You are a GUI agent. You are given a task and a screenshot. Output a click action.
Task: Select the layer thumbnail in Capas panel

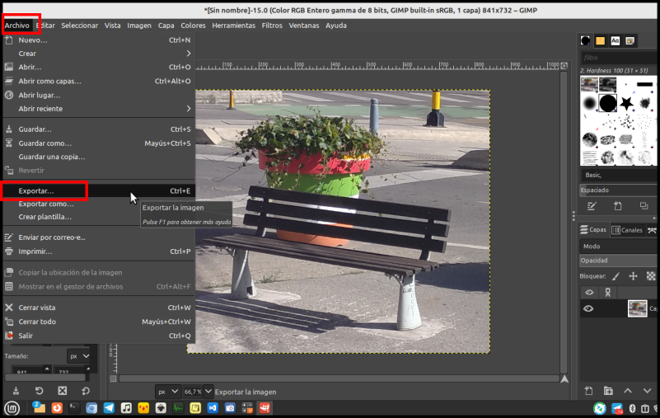coord(637,308)
